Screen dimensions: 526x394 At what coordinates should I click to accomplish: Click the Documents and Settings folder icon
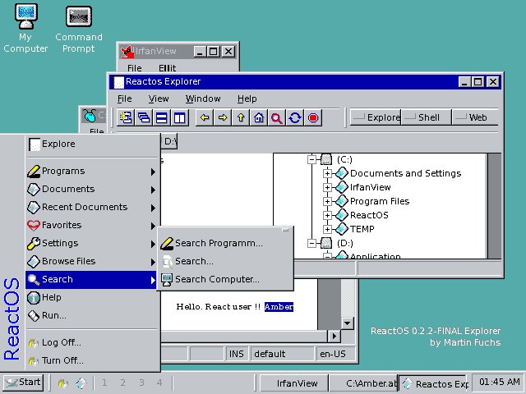342,173
